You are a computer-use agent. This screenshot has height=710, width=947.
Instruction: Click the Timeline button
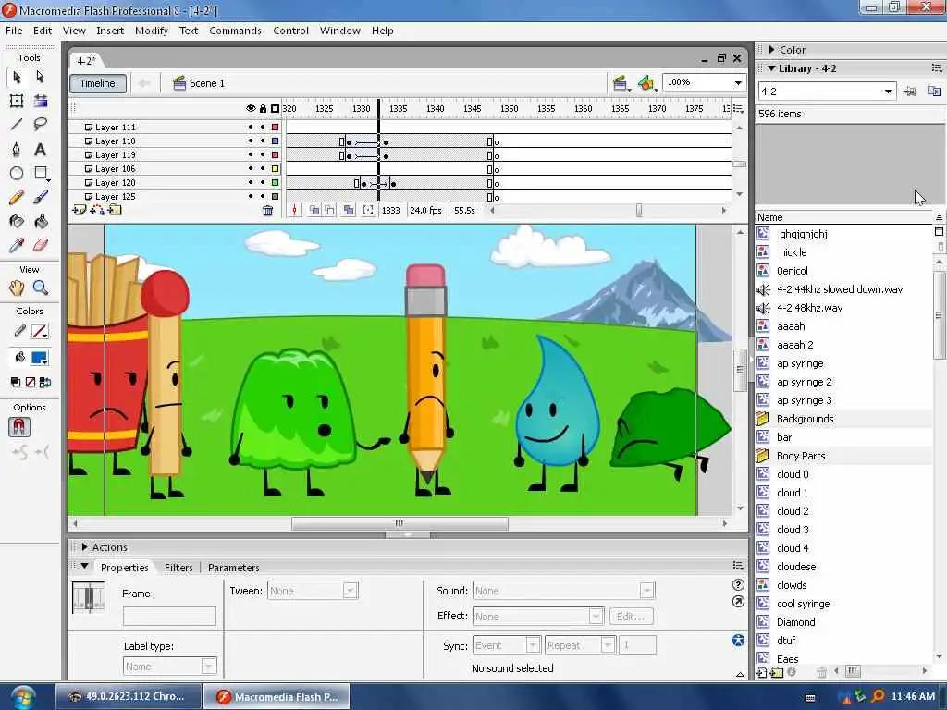(98, 83)
